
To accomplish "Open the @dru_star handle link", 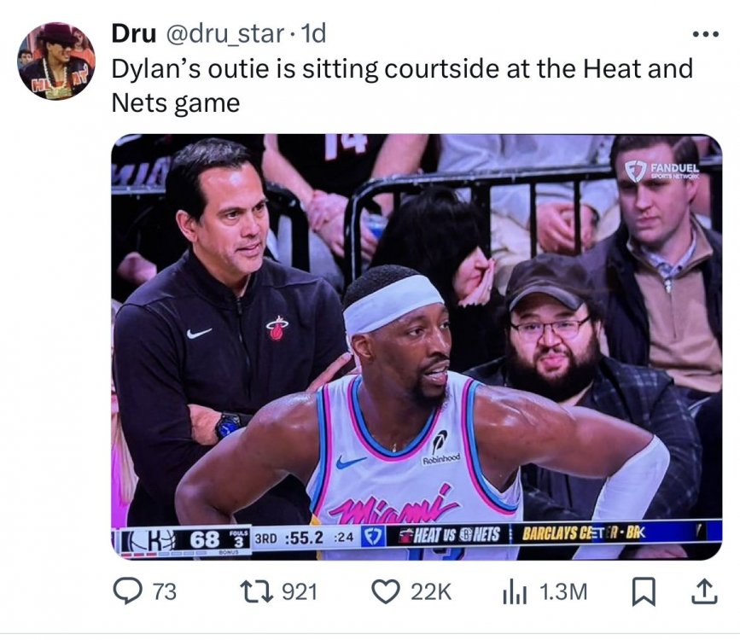I will point(224,34).
